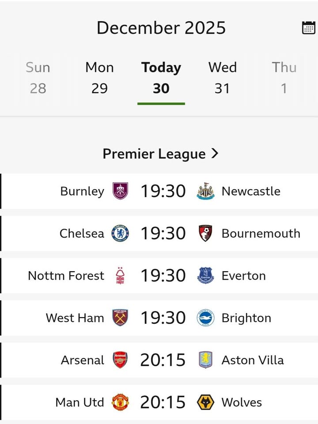Click the Aston Villa crest
Screen dimensions: 318x424
tap(205, 360)
